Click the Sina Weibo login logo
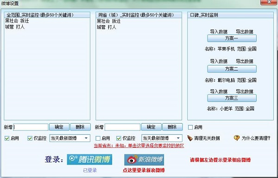This screenshot has height=178, width=278. pos(144,160)
